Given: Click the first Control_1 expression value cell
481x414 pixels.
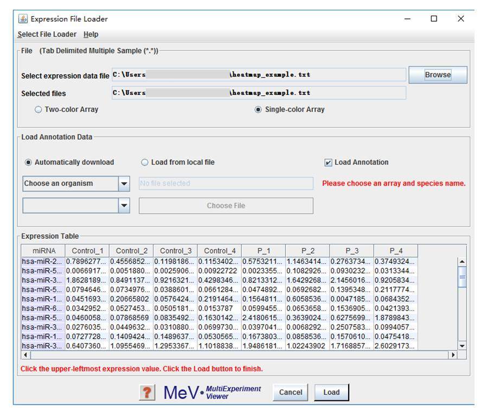Looking at the screenshot, I should point(87,262).
